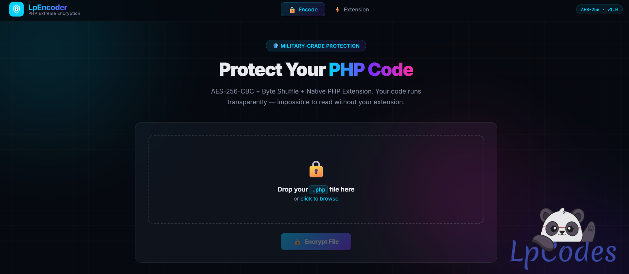The image size is (629, 274).
Task: Switch to the Encode tab
Action: click(303, 10)
